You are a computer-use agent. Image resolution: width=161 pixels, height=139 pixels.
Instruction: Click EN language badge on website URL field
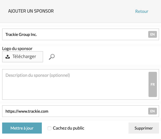pos(152,111)
